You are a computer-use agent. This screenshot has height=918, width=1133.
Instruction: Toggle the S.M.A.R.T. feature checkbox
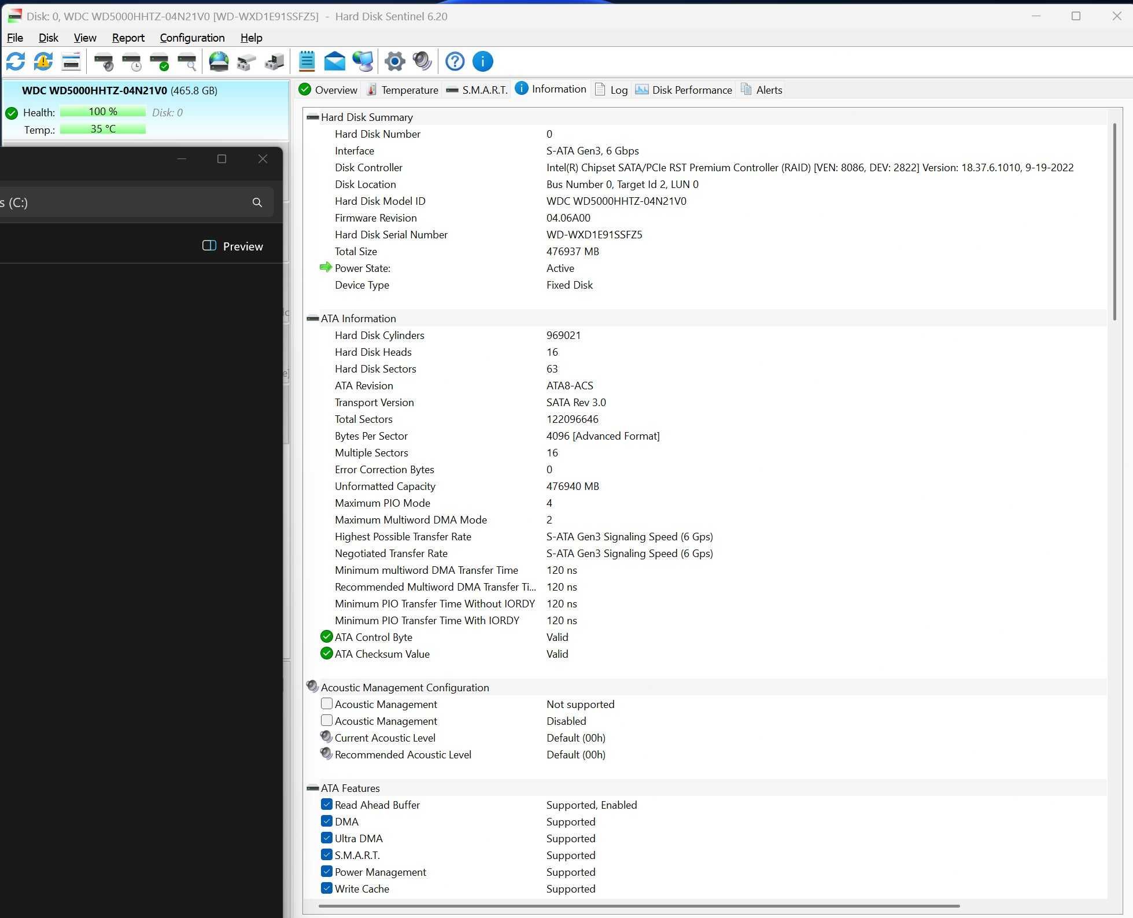[327, 855]
